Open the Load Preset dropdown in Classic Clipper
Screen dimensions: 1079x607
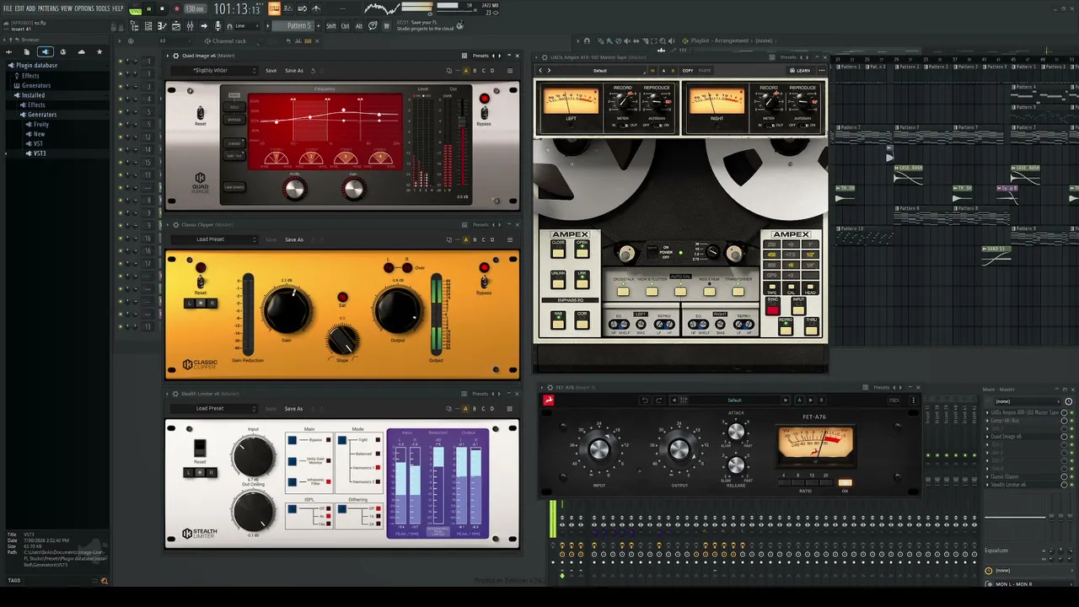point(214,239)
